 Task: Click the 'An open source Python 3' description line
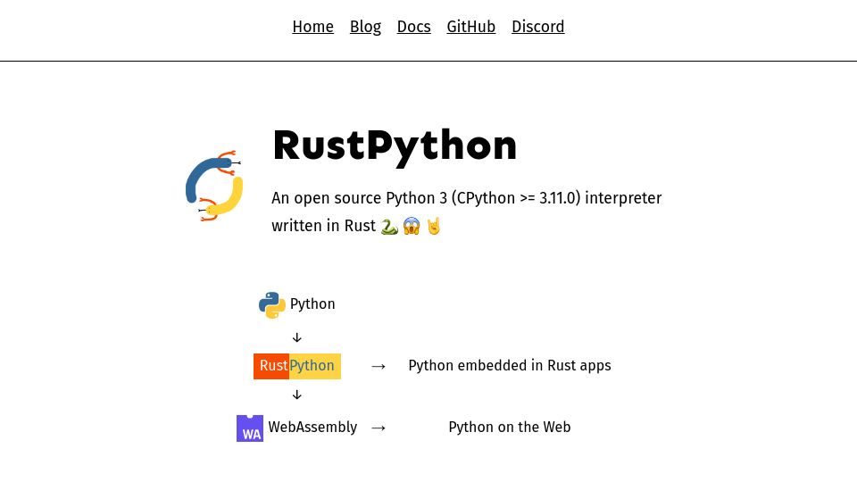point(466,198)
